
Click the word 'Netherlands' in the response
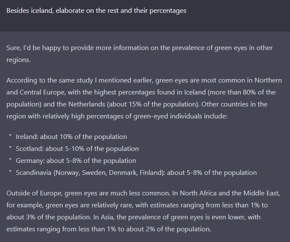point(87,104)
